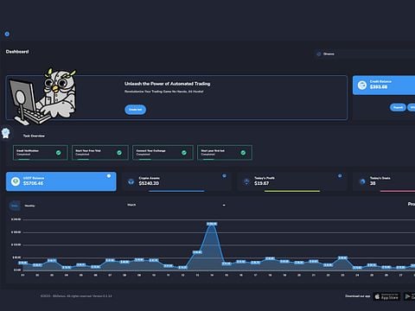Screen dimensions: 415x311
Task: Click the Email Verification completed checkmark
Action: (x=59, y=153)
